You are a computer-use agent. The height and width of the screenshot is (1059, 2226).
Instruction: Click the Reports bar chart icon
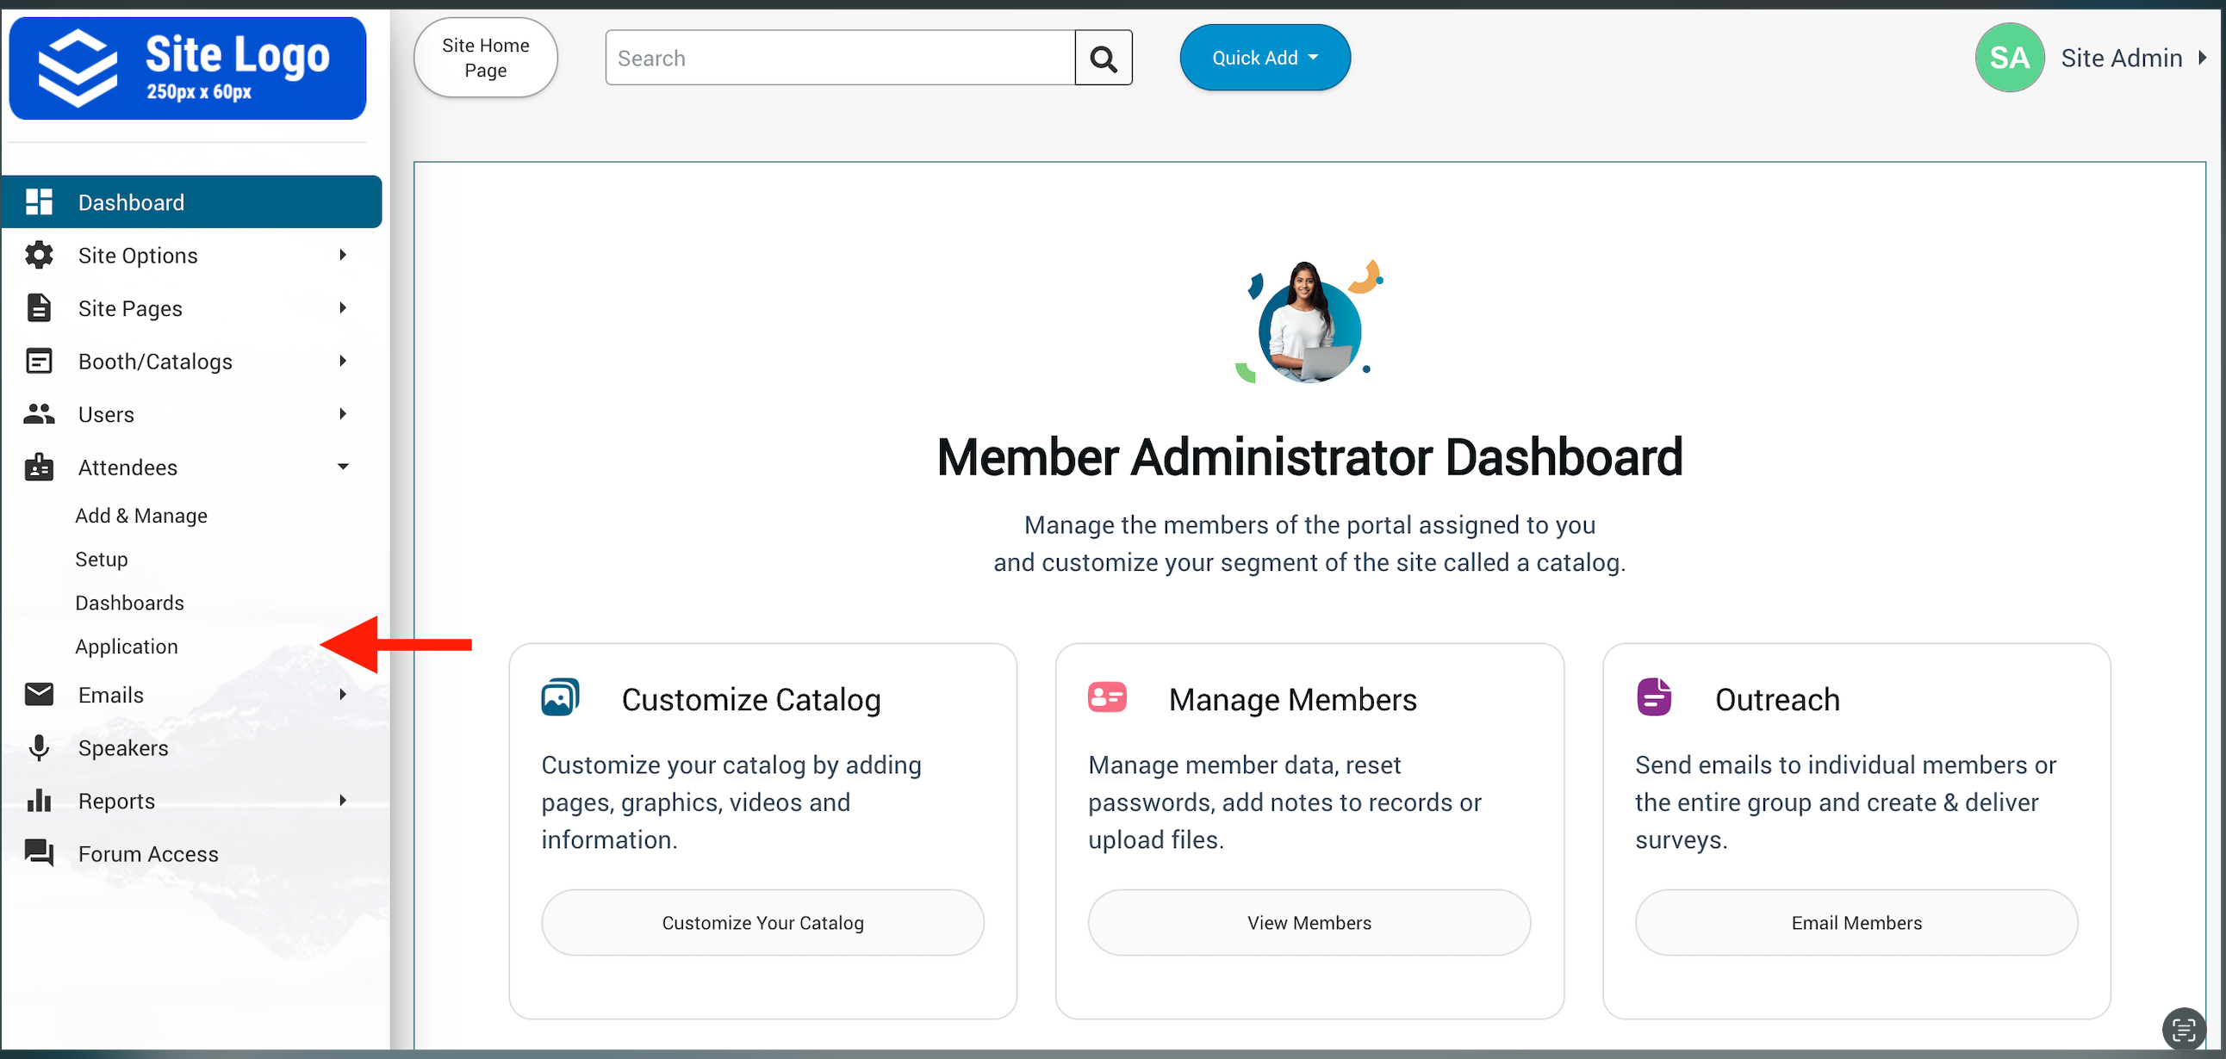pos(39,801)
